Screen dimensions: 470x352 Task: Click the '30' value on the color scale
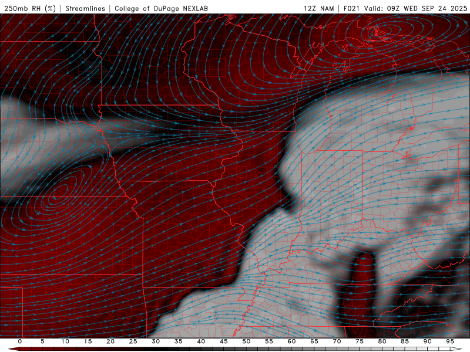pos(156,341)
